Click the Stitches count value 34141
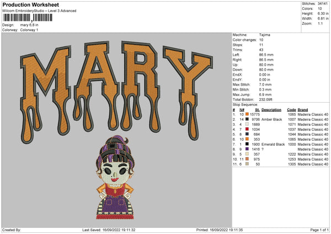The height and width of the screenshot is (234, 331). click(322, 4)
